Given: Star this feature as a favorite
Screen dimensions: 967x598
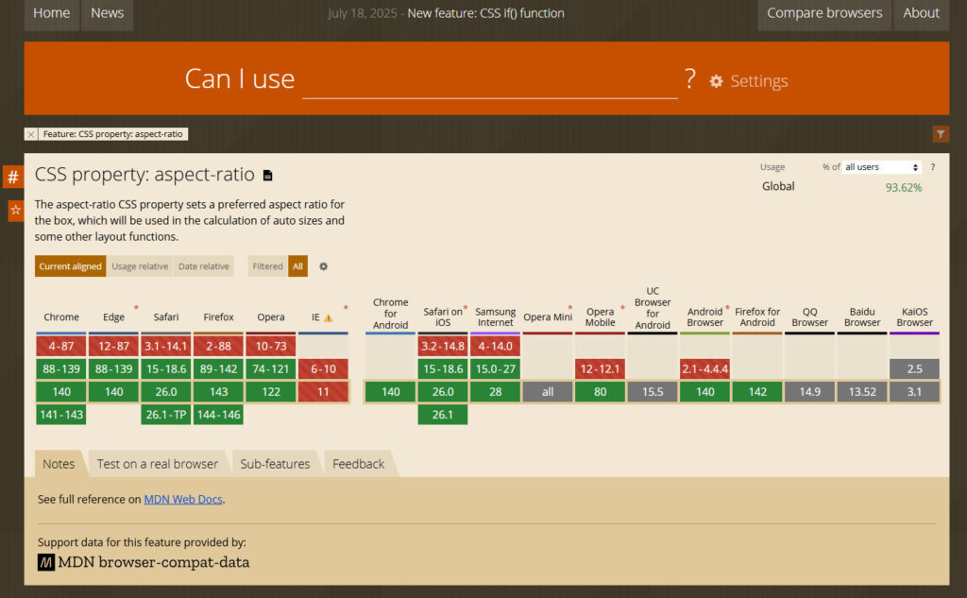Looking at the screenshot, I should [x=15, y=211].
